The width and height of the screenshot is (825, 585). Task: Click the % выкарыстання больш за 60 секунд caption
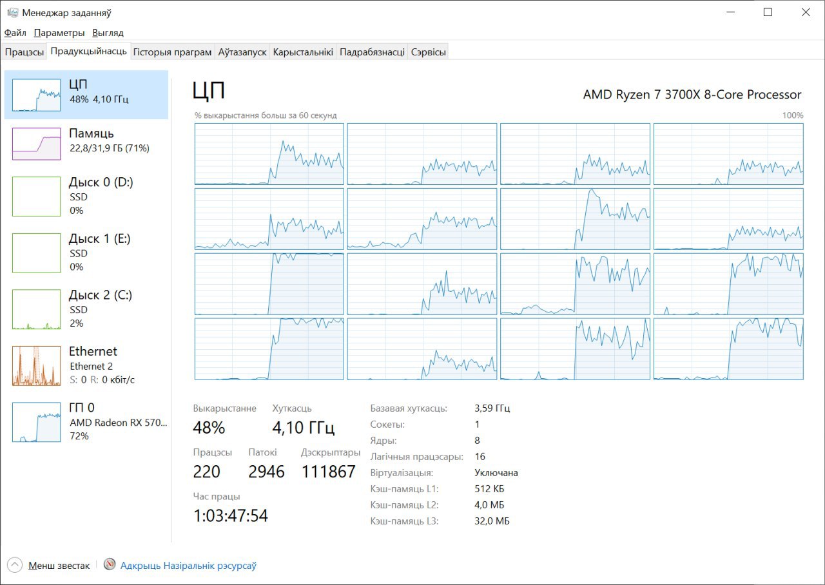point(266,115)
